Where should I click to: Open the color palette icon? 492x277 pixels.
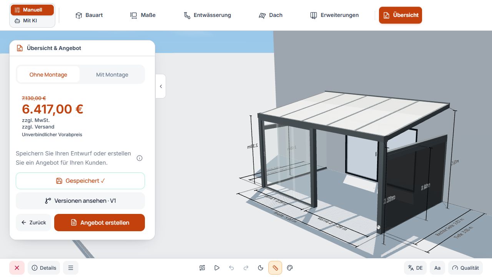click(x=290, y=268)
